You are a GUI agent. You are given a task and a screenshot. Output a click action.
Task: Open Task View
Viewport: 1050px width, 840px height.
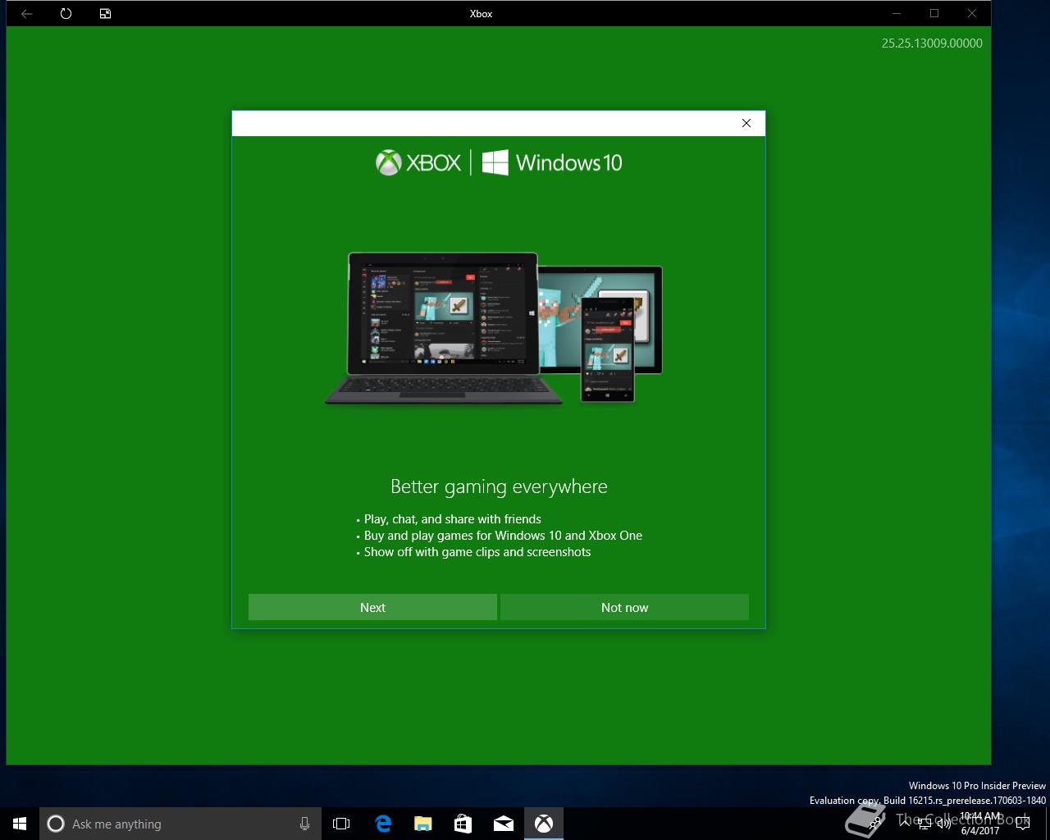(x=341, y=824)
